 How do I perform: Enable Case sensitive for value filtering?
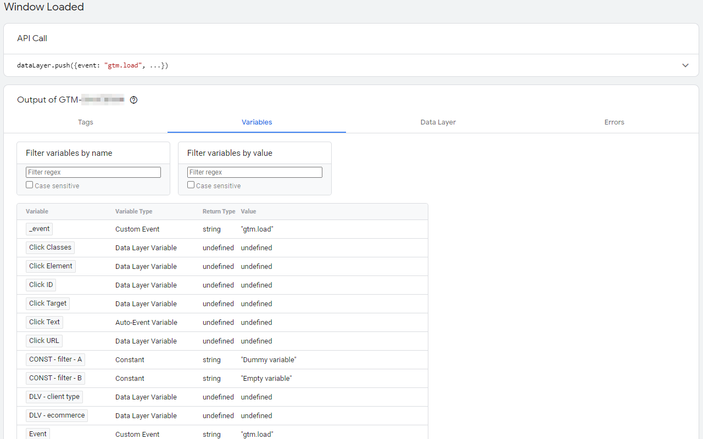191,184
